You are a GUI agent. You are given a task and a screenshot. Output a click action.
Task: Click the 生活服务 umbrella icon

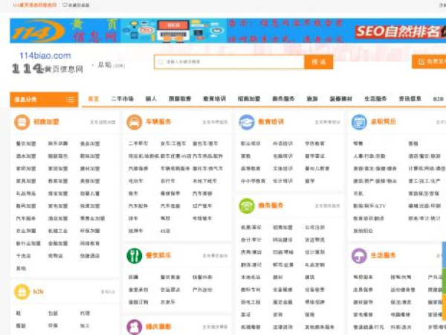click(359, 255)
